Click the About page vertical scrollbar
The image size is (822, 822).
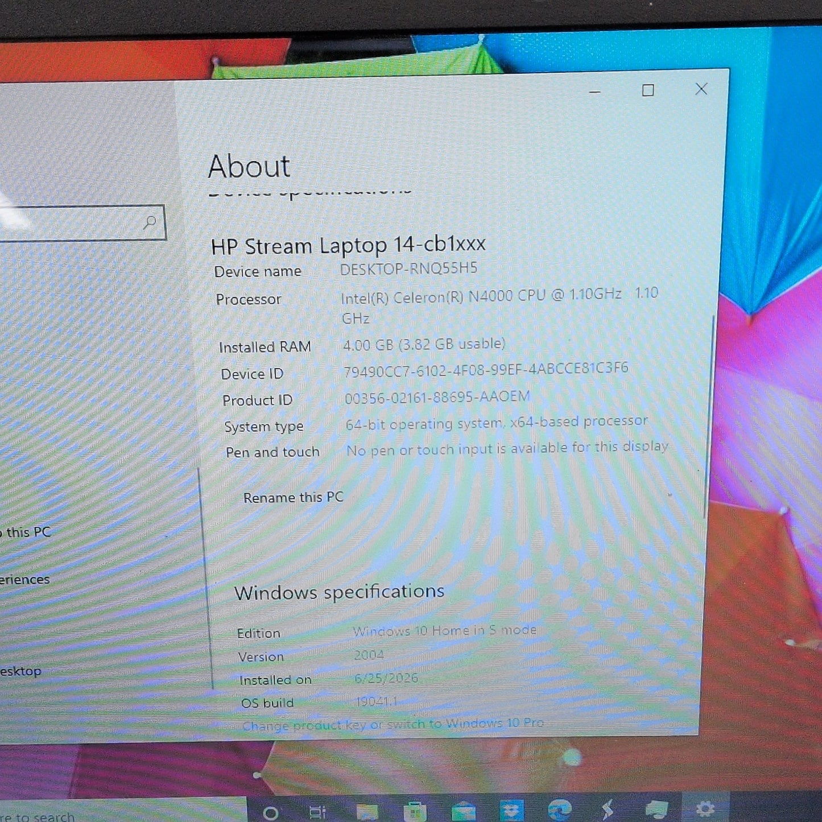coord(709,418)
